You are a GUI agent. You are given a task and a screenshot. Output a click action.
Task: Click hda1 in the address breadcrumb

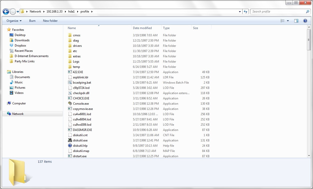coord(71,12)
